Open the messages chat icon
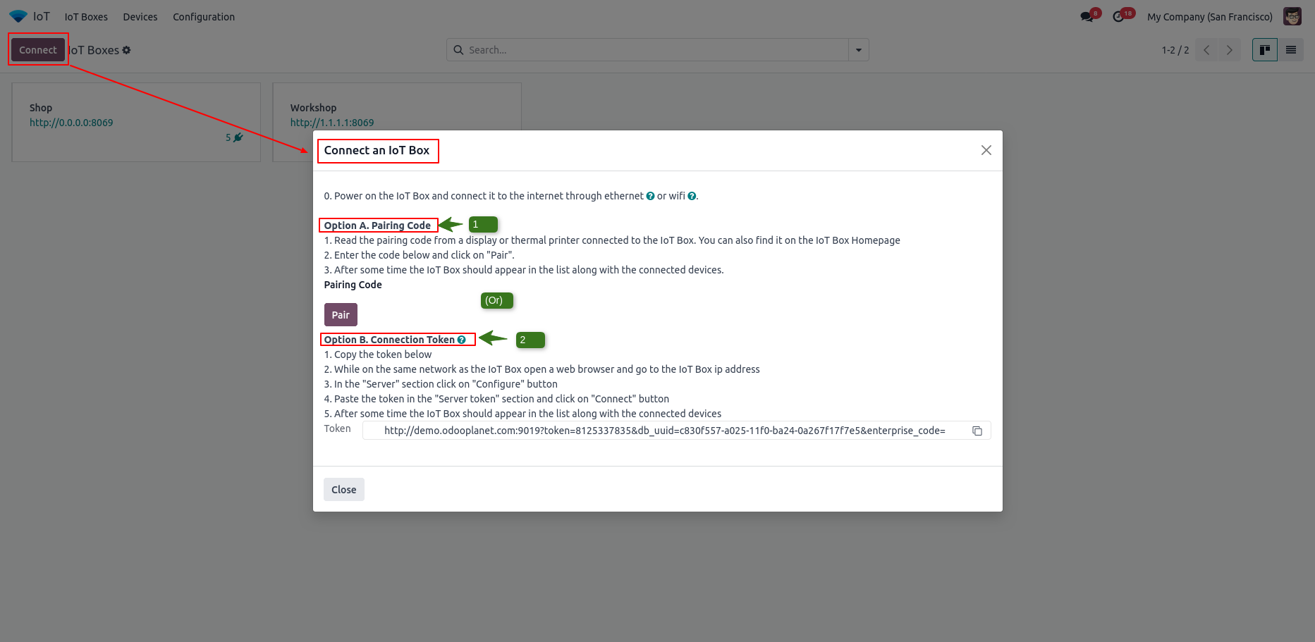 coord(1087,17)
